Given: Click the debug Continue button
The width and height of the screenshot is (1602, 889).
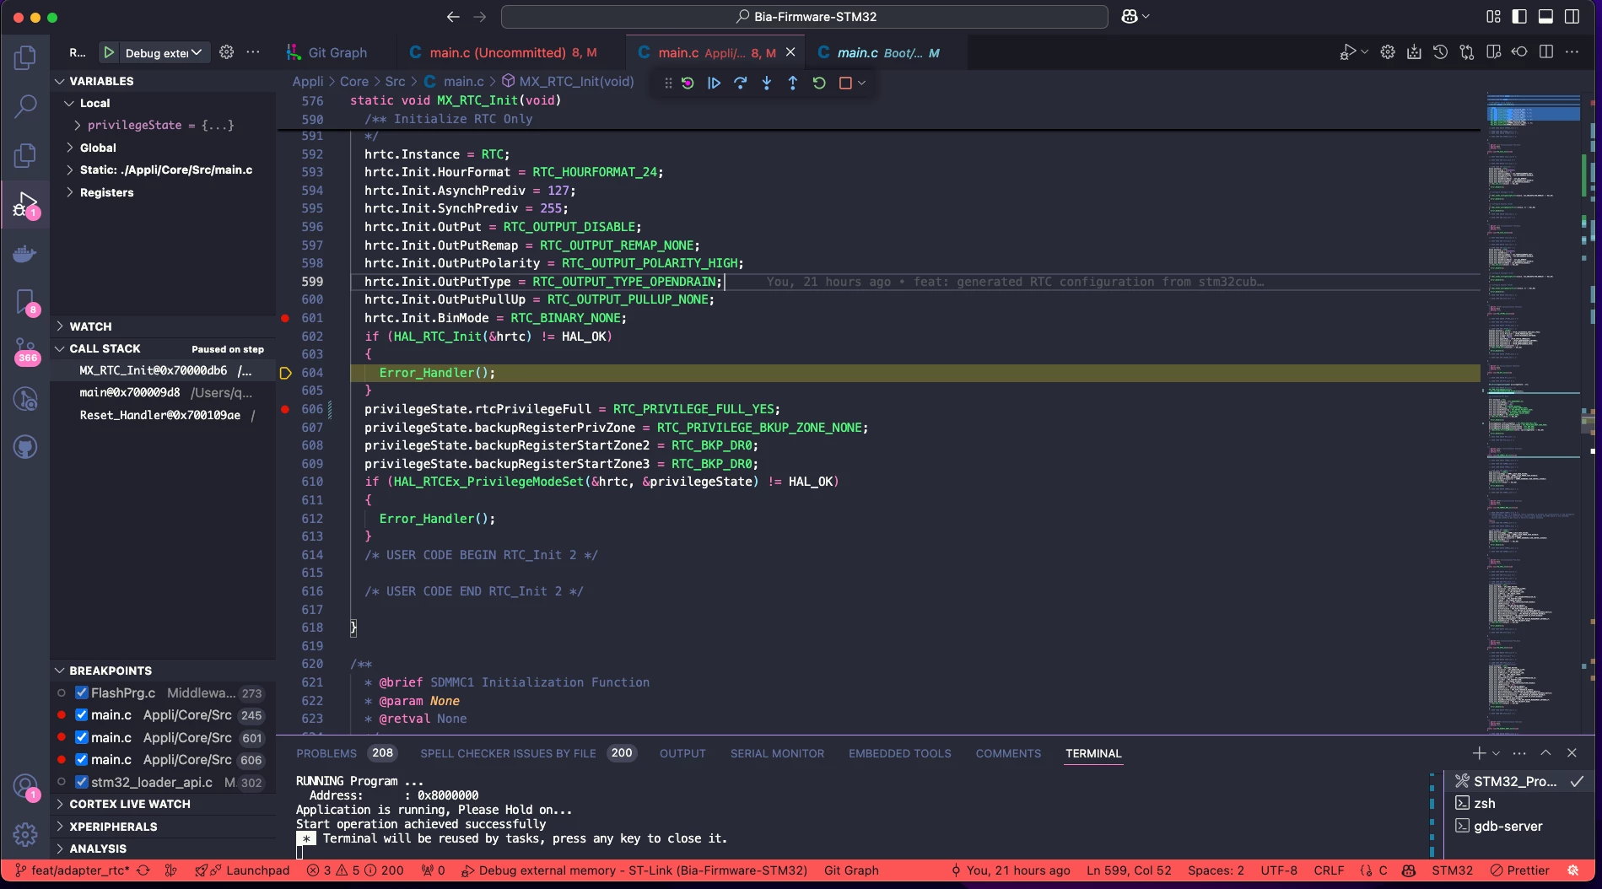Looking at the screenshot, I should (x=714, y=83).
